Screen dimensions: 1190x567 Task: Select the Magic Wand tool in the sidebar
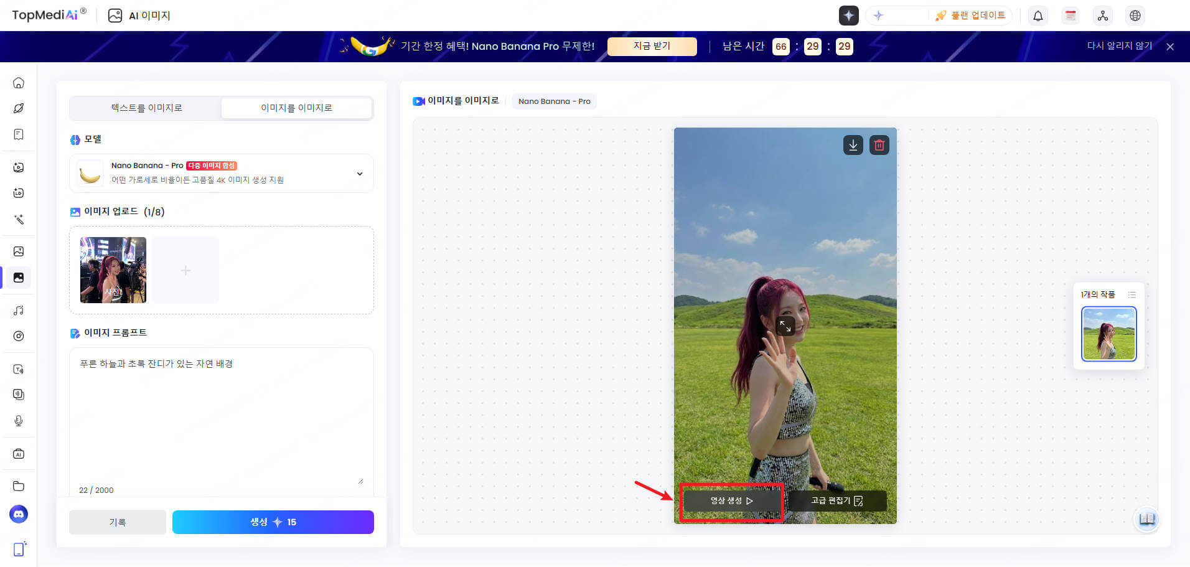pyautogui.click(x=19, y=219)
